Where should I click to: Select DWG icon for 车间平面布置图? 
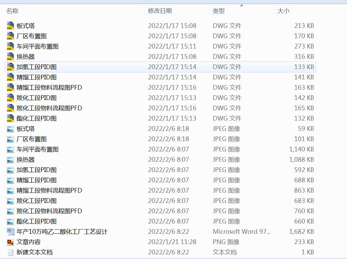point(10,46)
